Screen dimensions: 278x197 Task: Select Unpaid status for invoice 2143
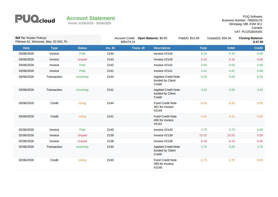pyautogui.click(x=82, y=59)
